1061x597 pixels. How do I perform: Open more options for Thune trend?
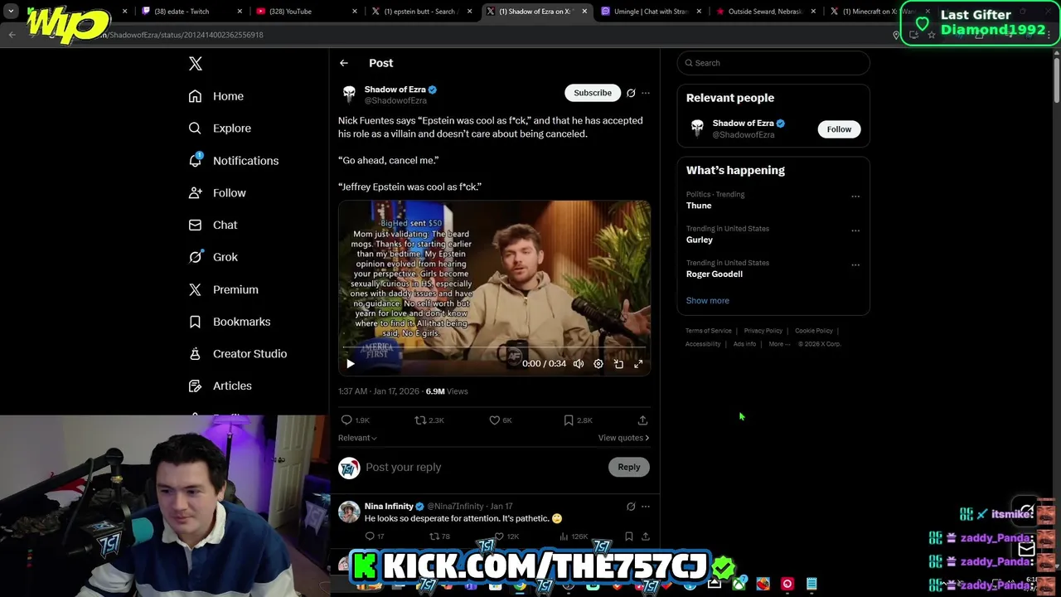(x=855, y=197)
